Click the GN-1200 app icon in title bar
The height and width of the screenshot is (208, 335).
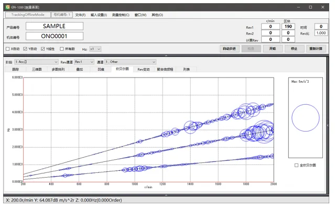pos(8,7)
